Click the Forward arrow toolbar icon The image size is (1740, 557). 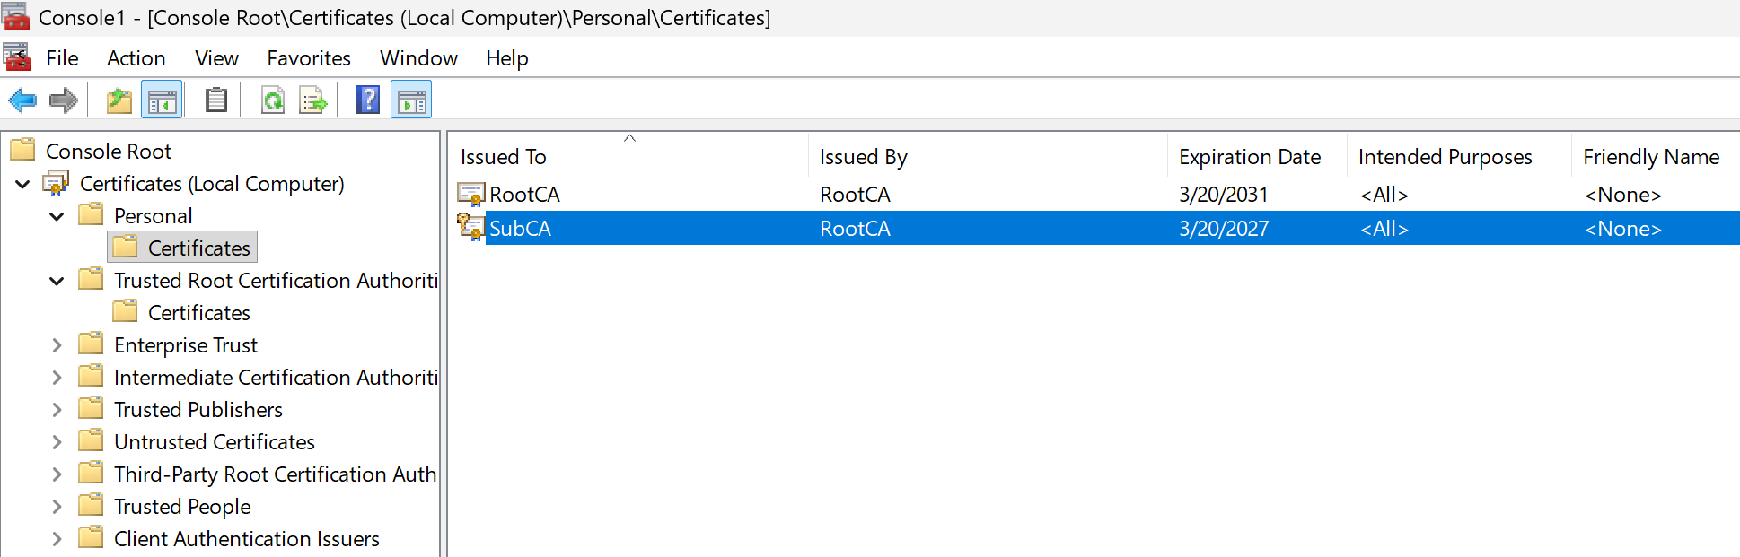click(x=63, y=100)
